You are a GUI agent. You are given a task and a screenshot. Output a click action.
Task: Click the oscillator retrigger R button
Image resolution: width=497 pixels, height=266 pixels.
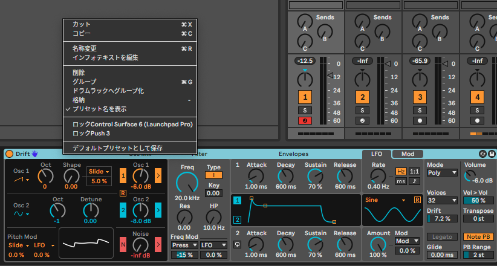click(x=123, y=192)
